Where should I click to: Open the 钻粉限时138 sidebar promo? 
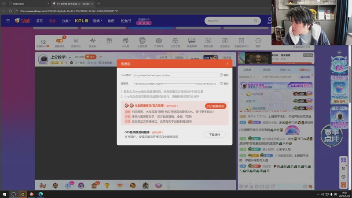coord(339,65)
